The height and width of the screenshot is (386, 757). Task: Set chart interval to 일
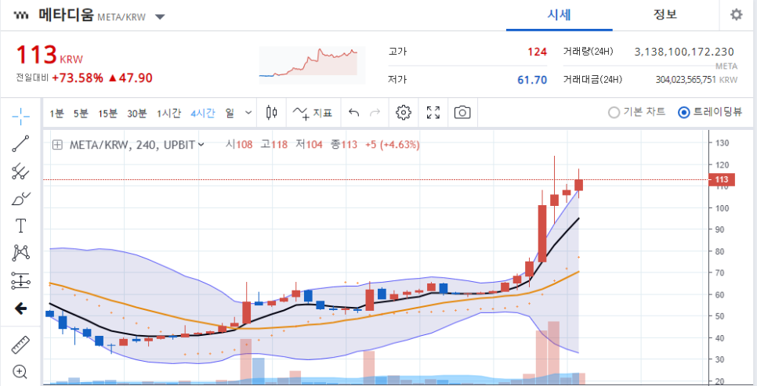(x=230, y=114)
